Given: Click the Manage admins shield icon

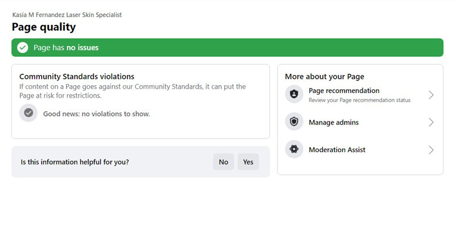Looking at the screenshot, I should click(294, 122).
